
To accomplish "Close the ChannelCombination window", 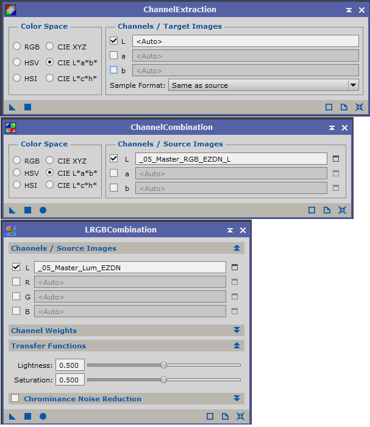I will 344,127.
